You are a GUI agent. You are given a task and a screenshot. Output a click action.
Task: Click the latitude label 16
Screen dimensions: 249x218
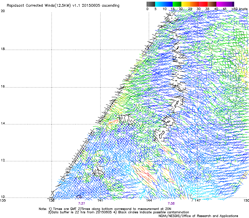coord(3,87)
